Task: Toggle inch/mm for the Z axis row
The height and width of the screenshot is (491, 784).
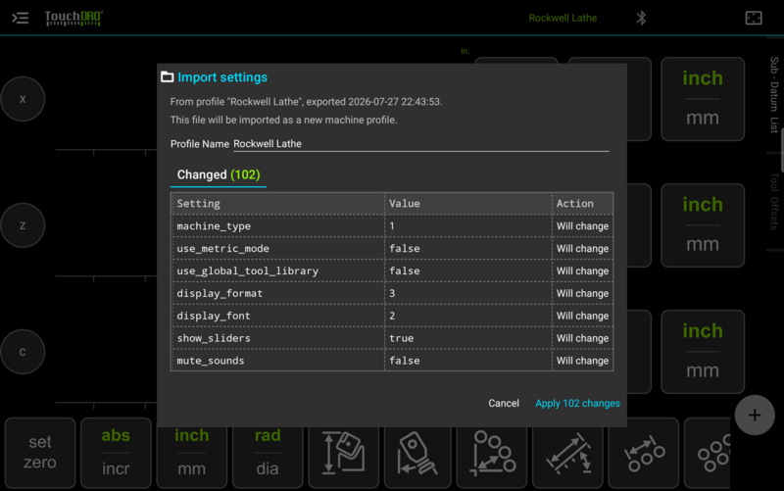Action: tap(703, 225)
